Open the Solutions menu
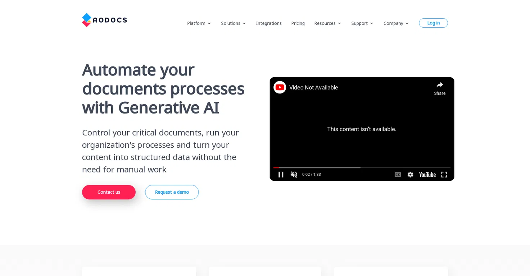The image size is (530, 276). [x=231, y=23]
